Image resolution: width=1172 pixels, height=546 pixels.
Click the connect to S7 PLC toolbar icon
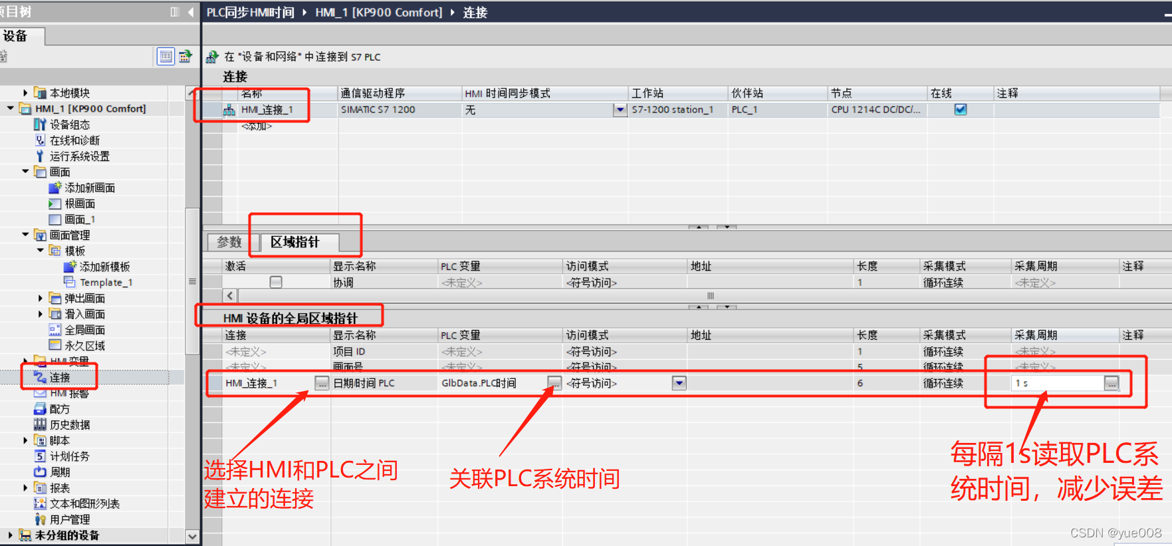click(x=212, y=57)
